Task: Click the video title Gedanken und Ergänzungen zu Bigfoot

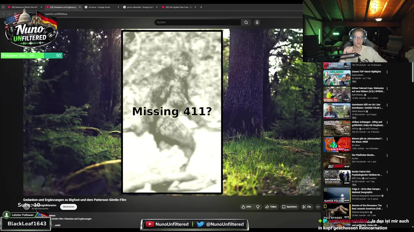Action: pyautogui.click(x=75, y=200)
